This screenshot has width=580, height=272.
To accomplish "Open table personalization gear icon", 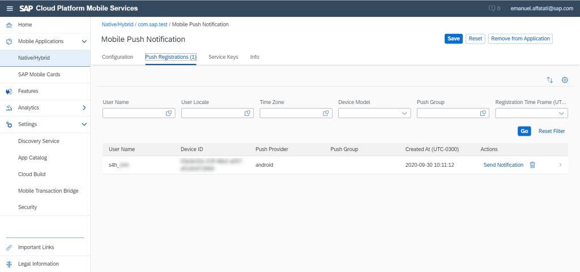I will click(x=565, y=80).
